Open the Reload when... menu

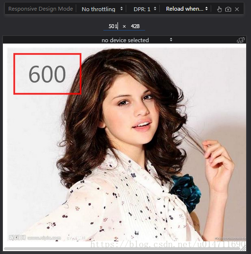pyautogui.click(x=187, y=9)
